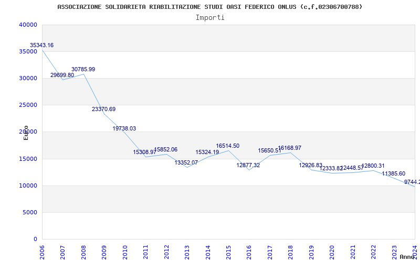Image resolution: width=420 pixels, height=262 pixels.
Task: Click x-axis year 2019
Action: click(x=311, y=252)
